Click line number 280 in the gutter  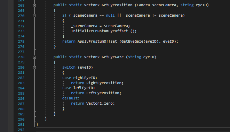21,68
